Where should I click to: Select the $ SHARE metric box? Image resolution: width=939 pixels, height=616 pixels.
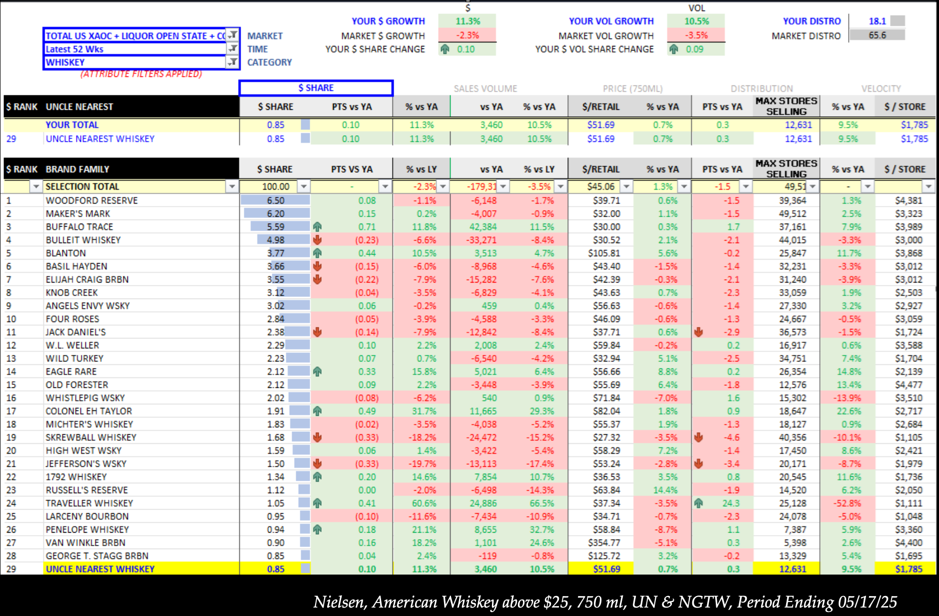(x=316, y=88)
